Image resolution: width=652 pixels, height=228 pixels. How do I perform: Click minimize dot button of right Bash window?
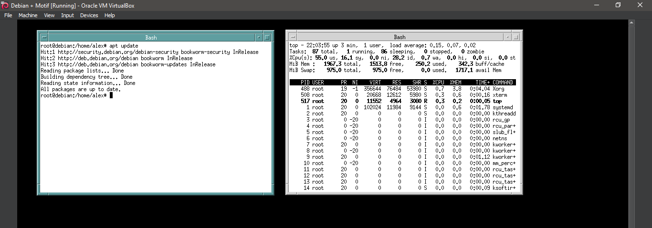click(508, 37)
